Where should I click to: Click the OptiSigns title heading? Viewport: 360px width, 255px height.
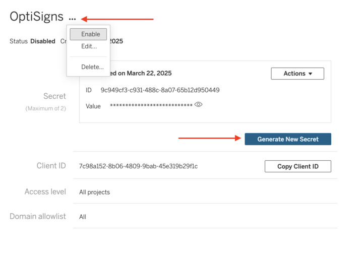click(x=36, y=17)
